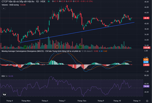Click the 80.00 RSI axis label
This screenshot has height=103, width=152.
[x=146, y=76]
